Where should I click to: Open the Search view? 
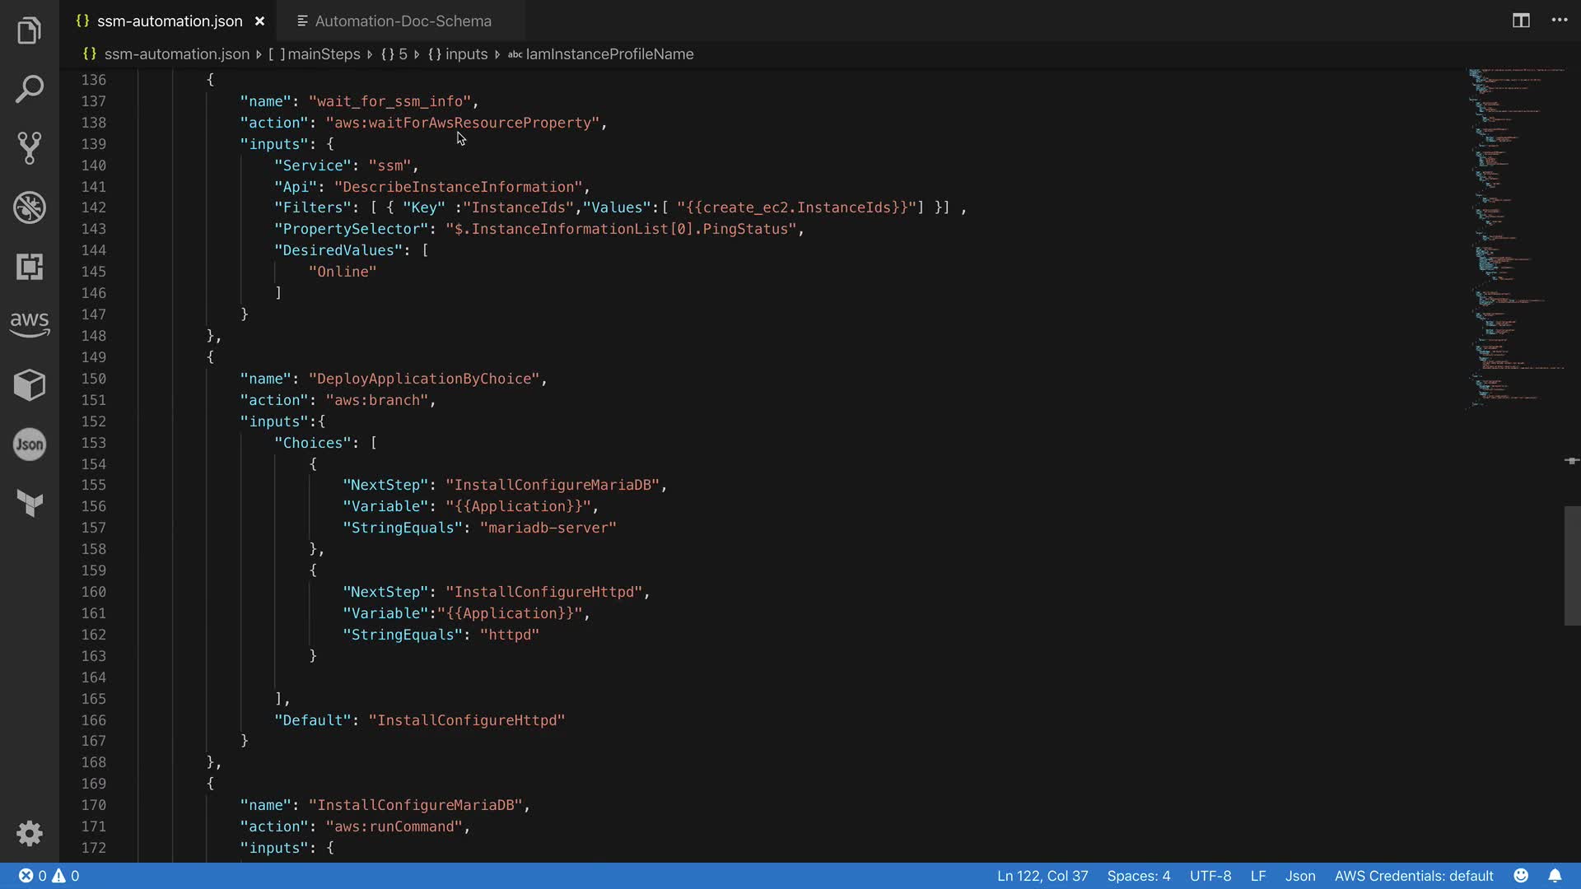30,89
